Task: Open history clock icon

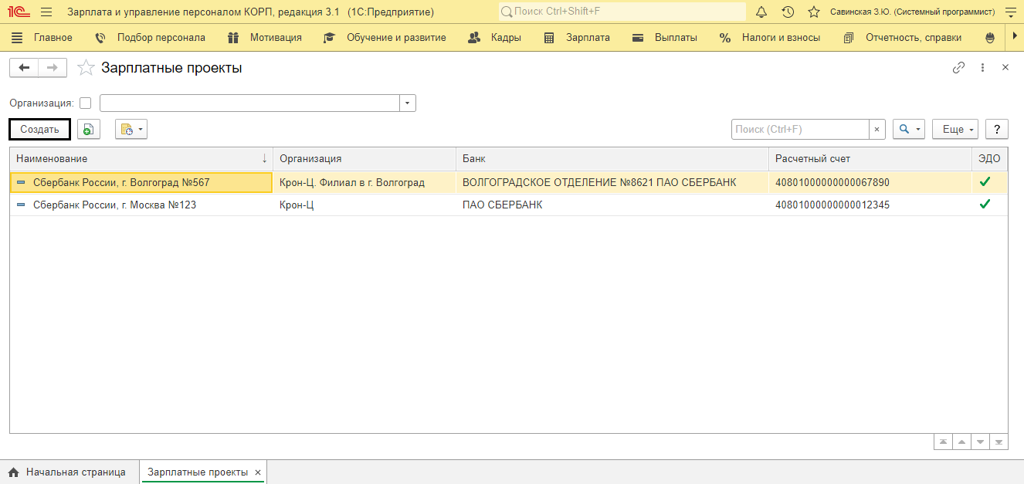Action: pyautogui.click(x=788, y=12)
